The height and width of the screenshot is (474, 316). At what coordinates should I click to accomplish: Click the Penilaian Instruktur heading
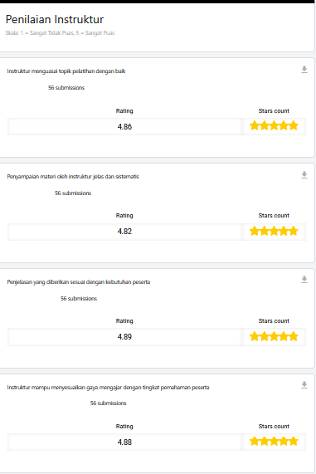55,19
